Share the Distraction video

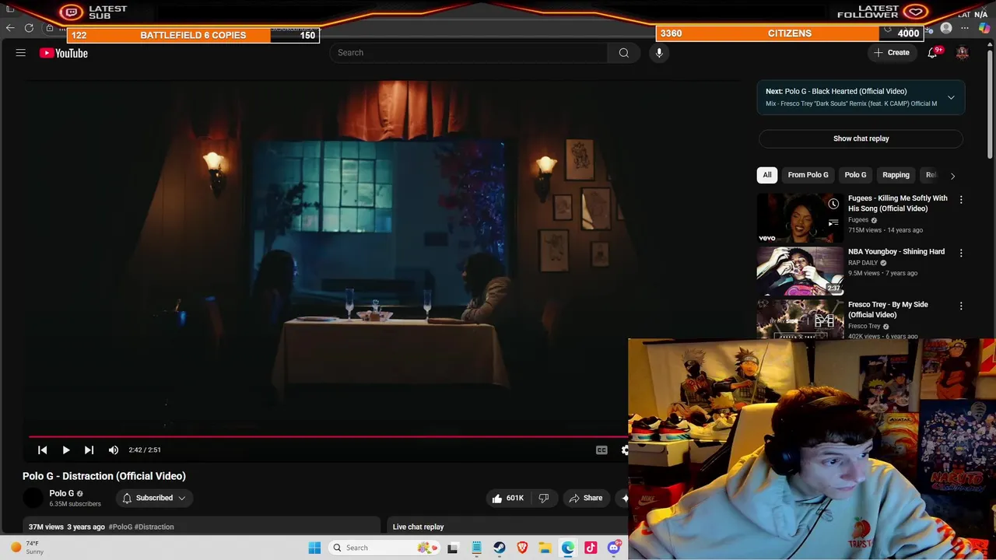click(x=585, y=498)
